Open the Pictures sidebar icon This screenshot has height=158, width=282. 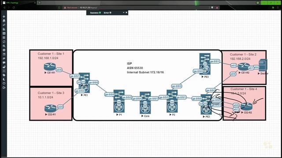(4, 33)
